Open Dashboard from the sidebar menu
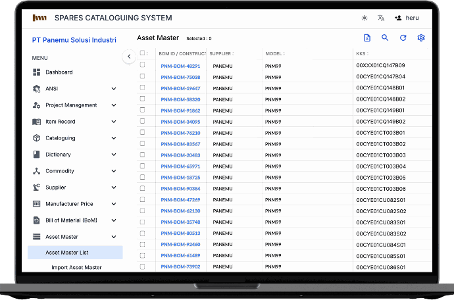The width and height of the screenshot is (454, 300). 59,72
